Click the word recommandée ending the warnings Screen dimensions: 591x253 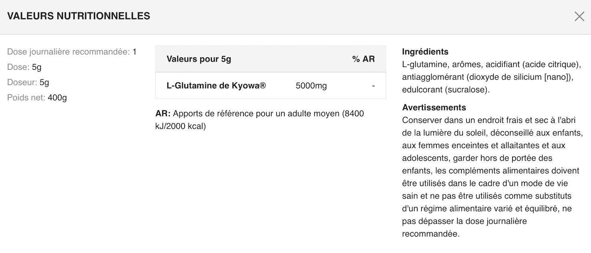tap(430, 234)
